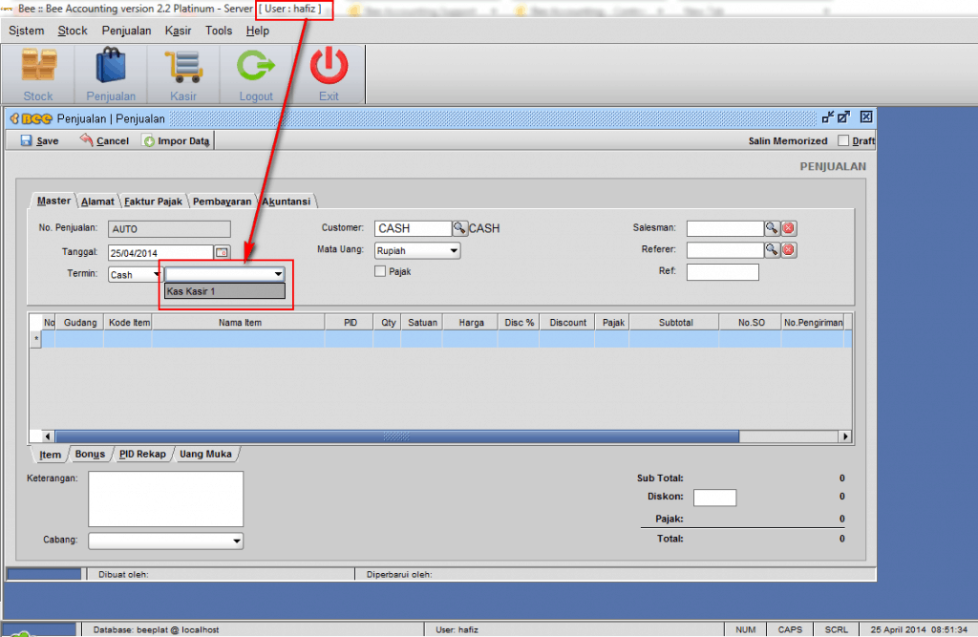This screenshot has height=637, width=978.
Task: Click the Salesman search magnifier icon
Action: (772, 228)
